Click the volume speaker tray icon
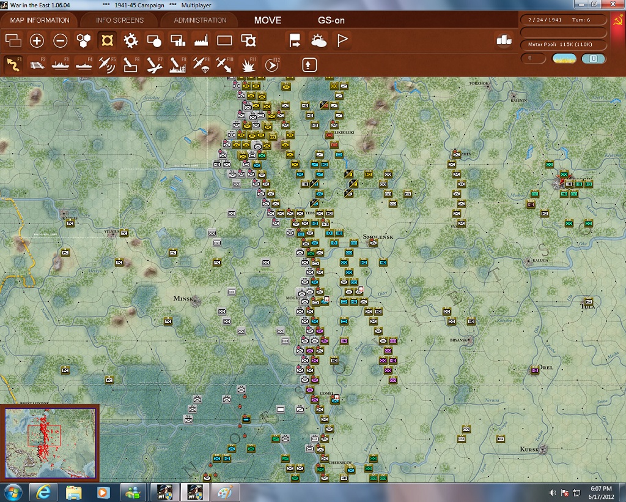 pyautogui.click(x=553, y=492)
